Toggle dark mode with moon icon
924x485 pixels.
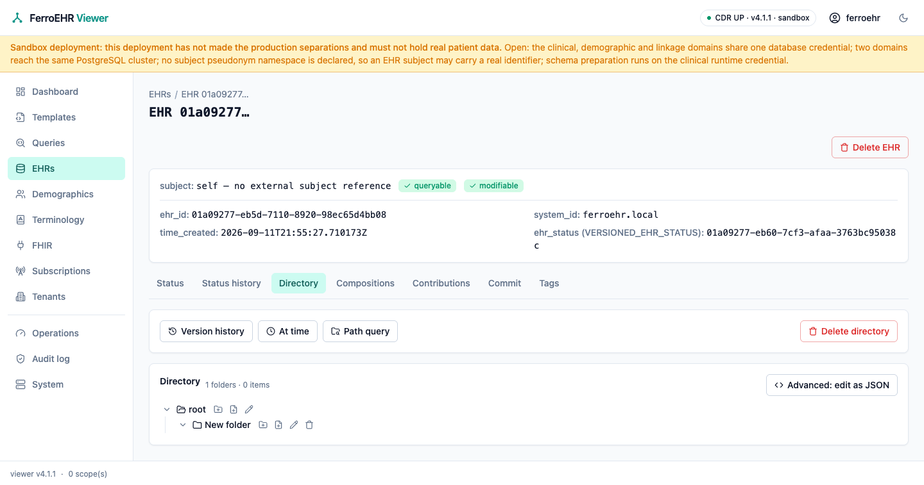pyautogui.click(x=903, y=18)
